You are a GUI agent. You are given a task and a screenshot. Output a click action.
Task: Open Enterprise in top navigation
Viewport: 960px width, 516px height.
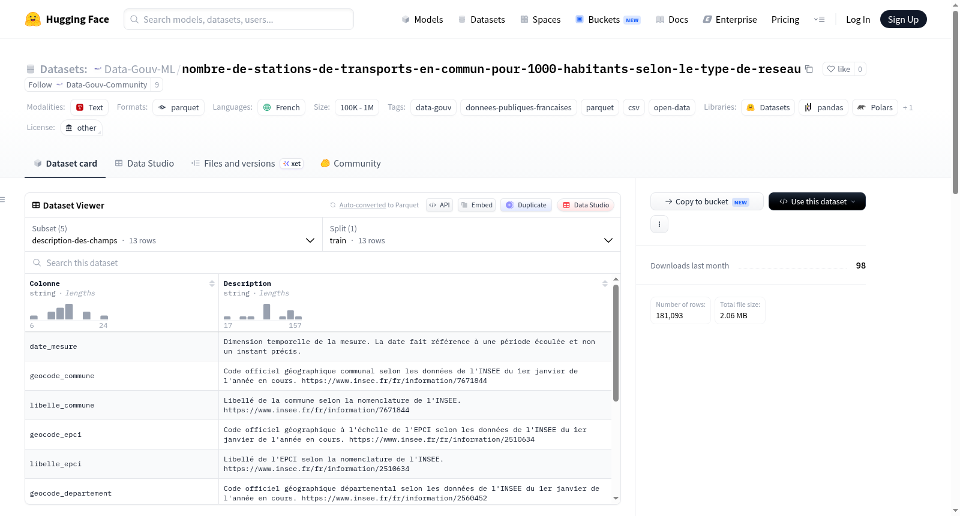pos(730,19)
